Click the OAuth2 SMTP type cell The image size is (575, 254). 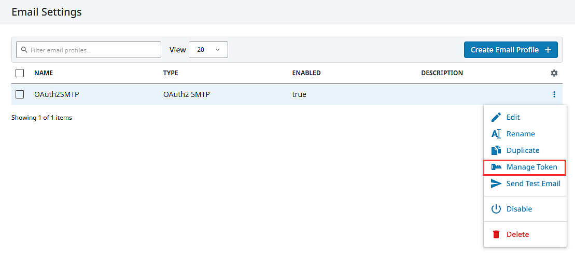pyautogui.click(x=187, y=94)
